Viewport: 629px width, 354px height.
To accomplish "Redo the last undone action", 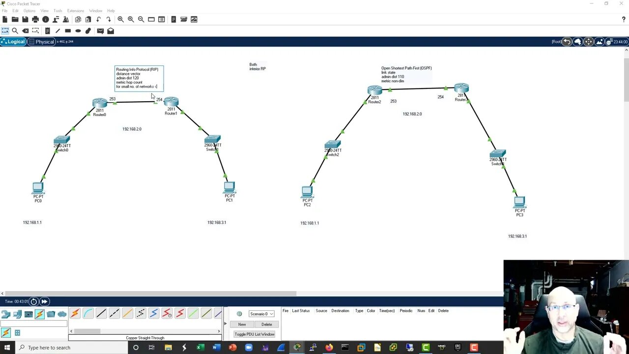I will coord(108,19).
